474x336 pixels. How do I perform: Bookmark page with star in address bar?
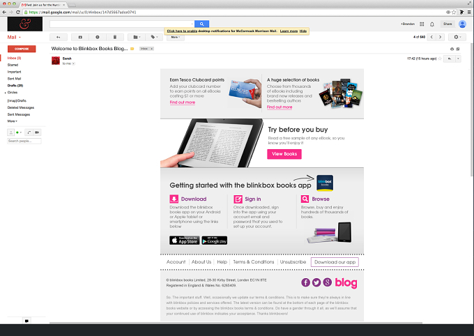454,12
